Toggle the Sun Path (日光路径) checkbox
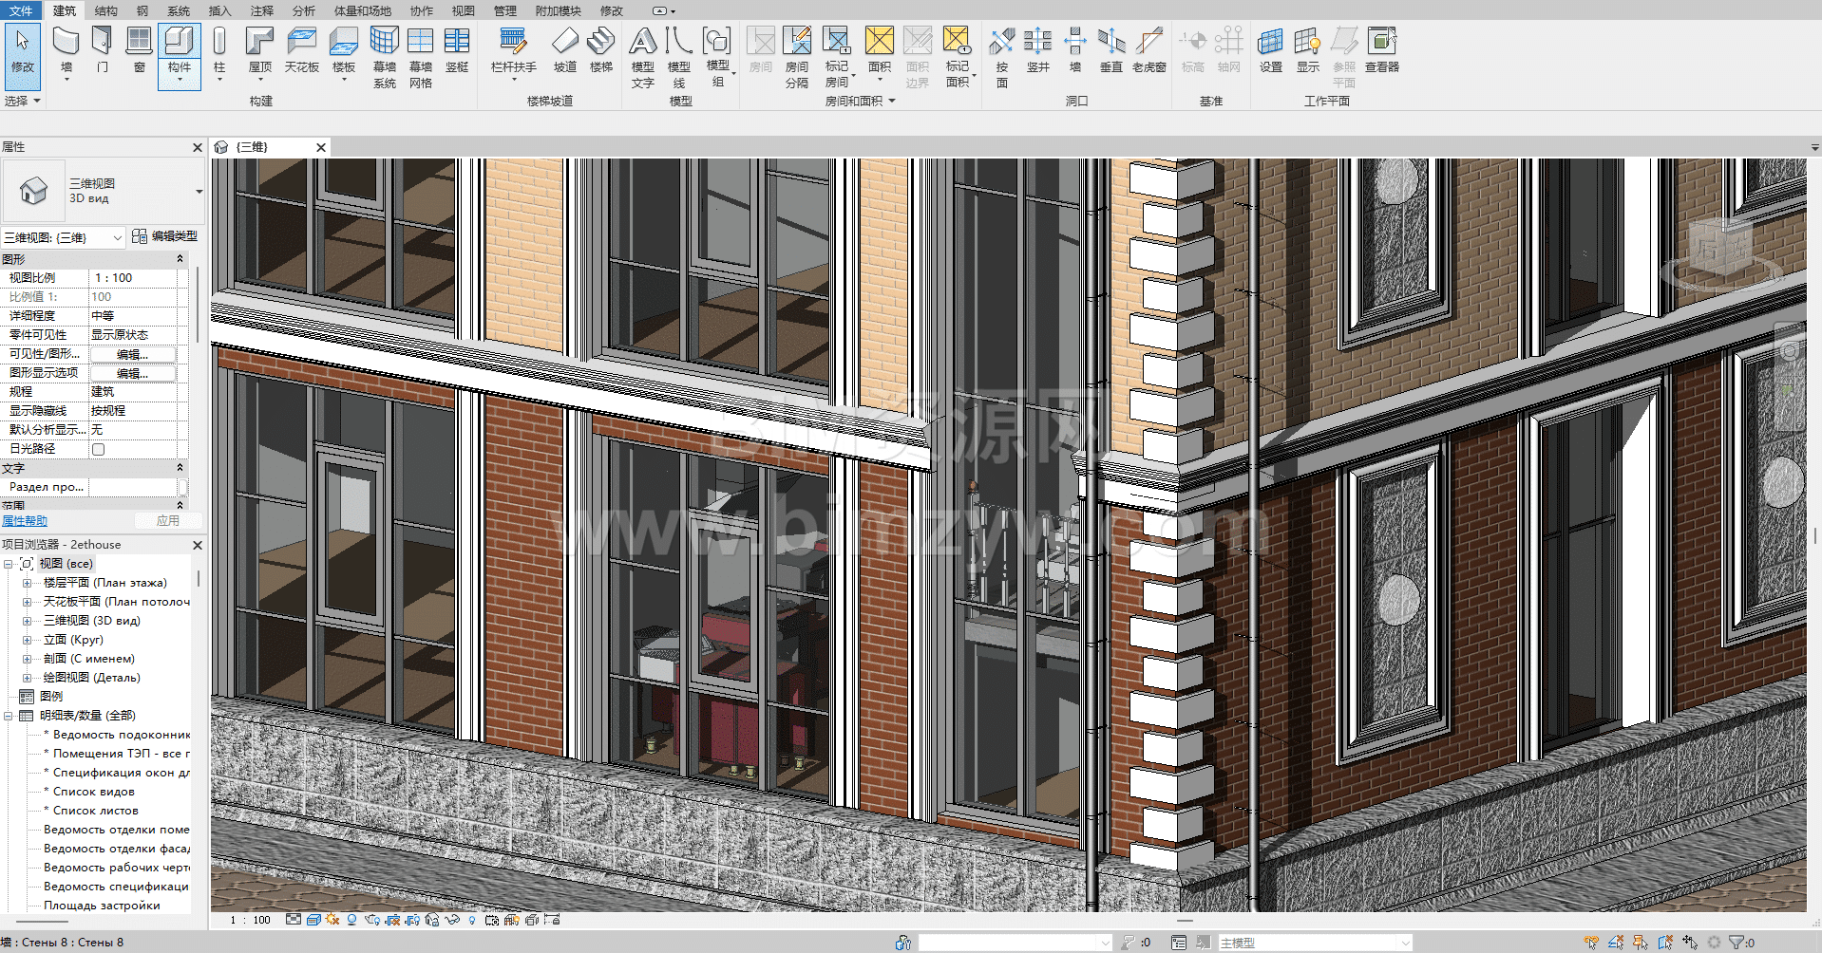This screenshot has width=1822, height=953. pos(98,449)
